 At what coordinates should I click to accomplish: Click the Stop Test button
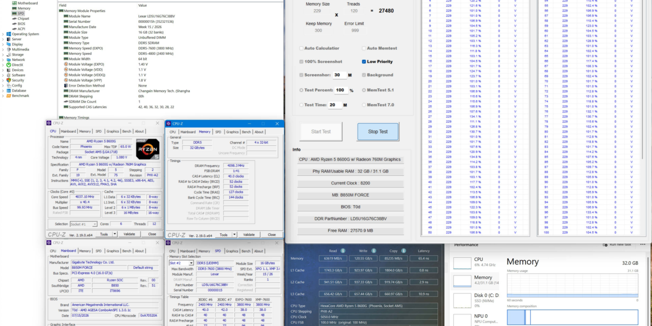pos(378,131)
